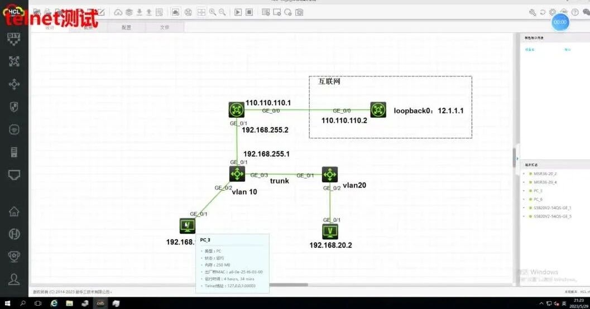Expand PC_3 in the device list
Screen dimensions: 590x309
pos(524,191)
